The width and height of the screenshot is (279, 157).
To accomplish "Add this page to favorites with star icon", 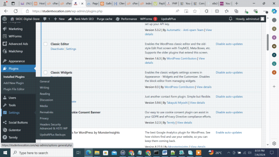I will (x=195, y=11).
